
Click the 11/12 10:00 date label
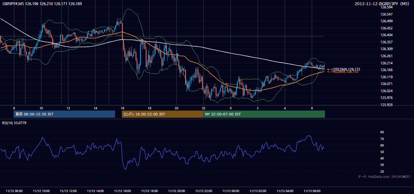[x=41, y=191]
